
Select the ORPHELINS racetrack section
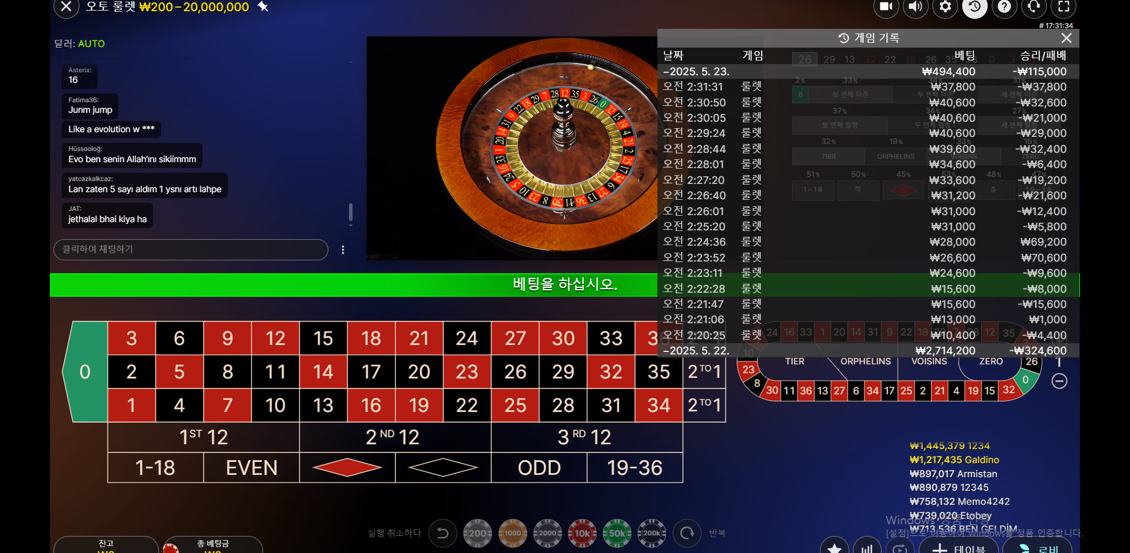point(865,361)
